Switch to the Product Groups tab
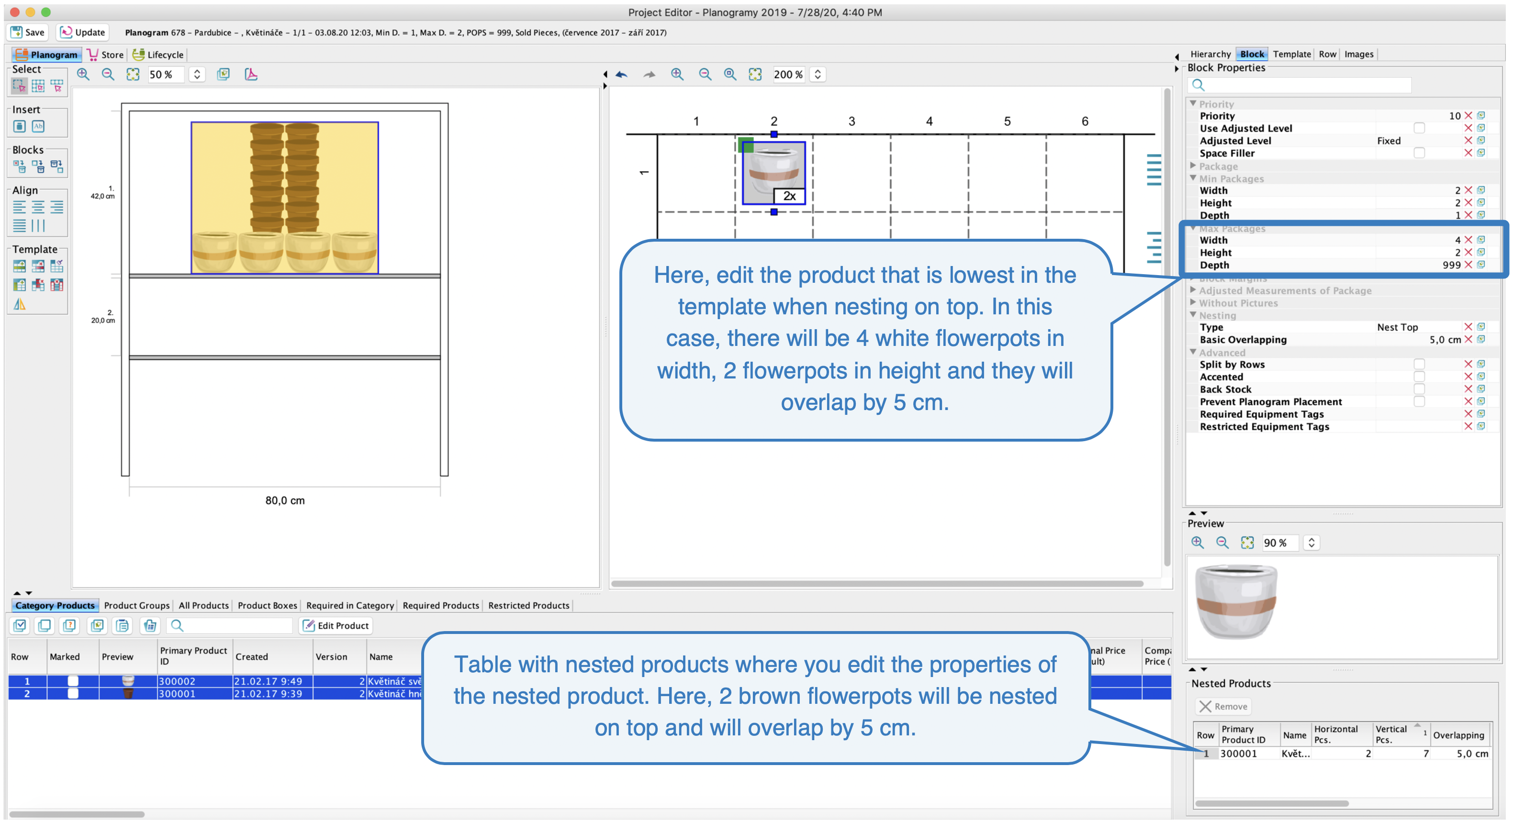 (137, 605)
